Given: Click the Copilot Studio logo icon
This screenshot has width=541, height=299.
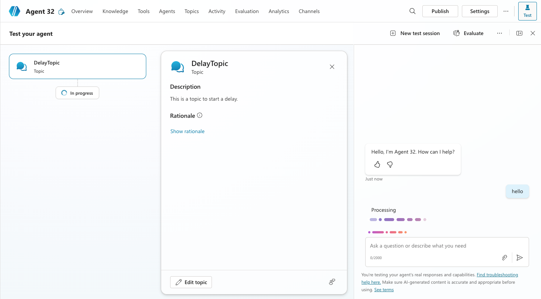Looking at the screenshot, I should pyautogui.click(x=15, y=11).
